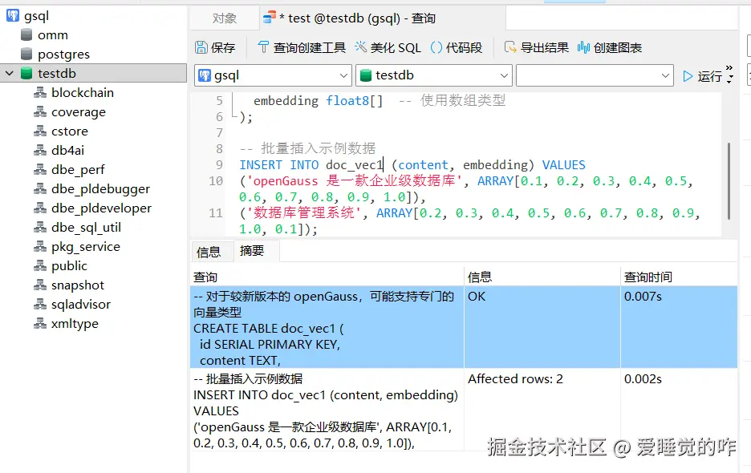Select the sqladvisor schema icon
This screenshot has height=473, width=751.
tap(40, 304)
